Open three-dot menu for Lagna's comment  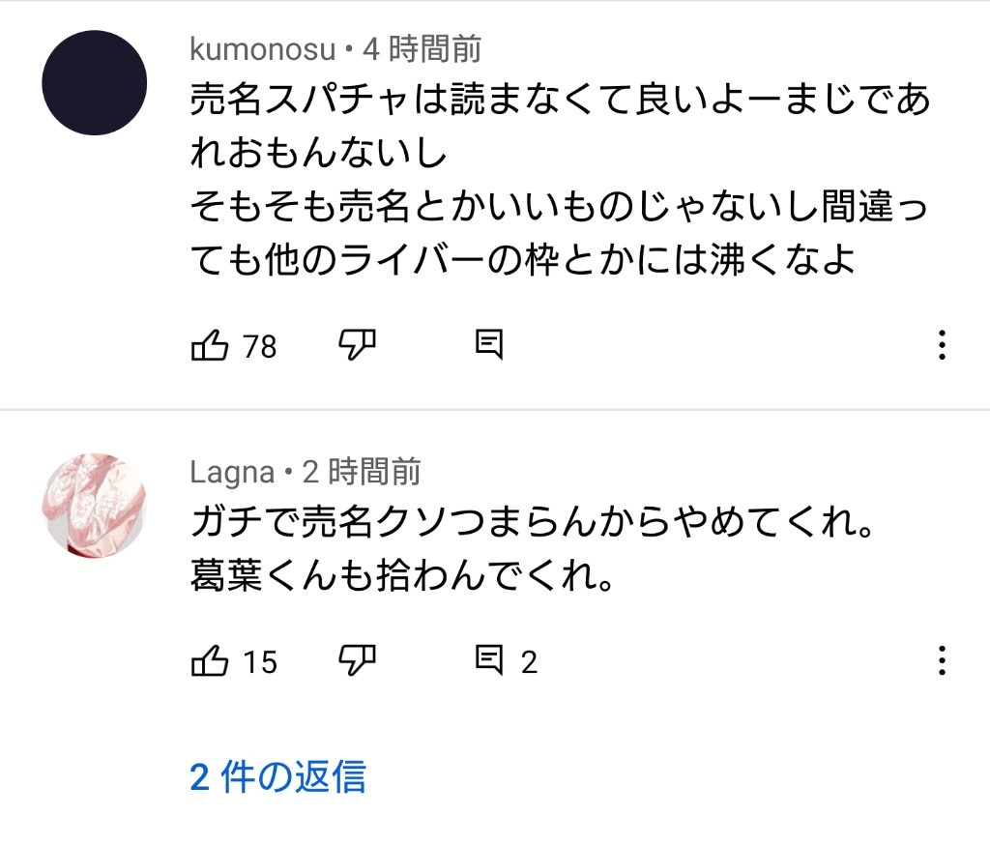point(943,662)
